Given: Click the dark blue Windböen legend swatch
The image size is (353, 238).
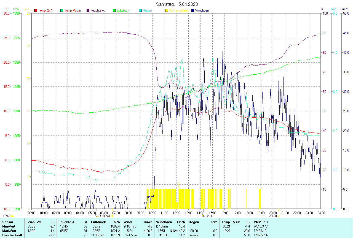Looking at the screenshot, I should (193, 10).
